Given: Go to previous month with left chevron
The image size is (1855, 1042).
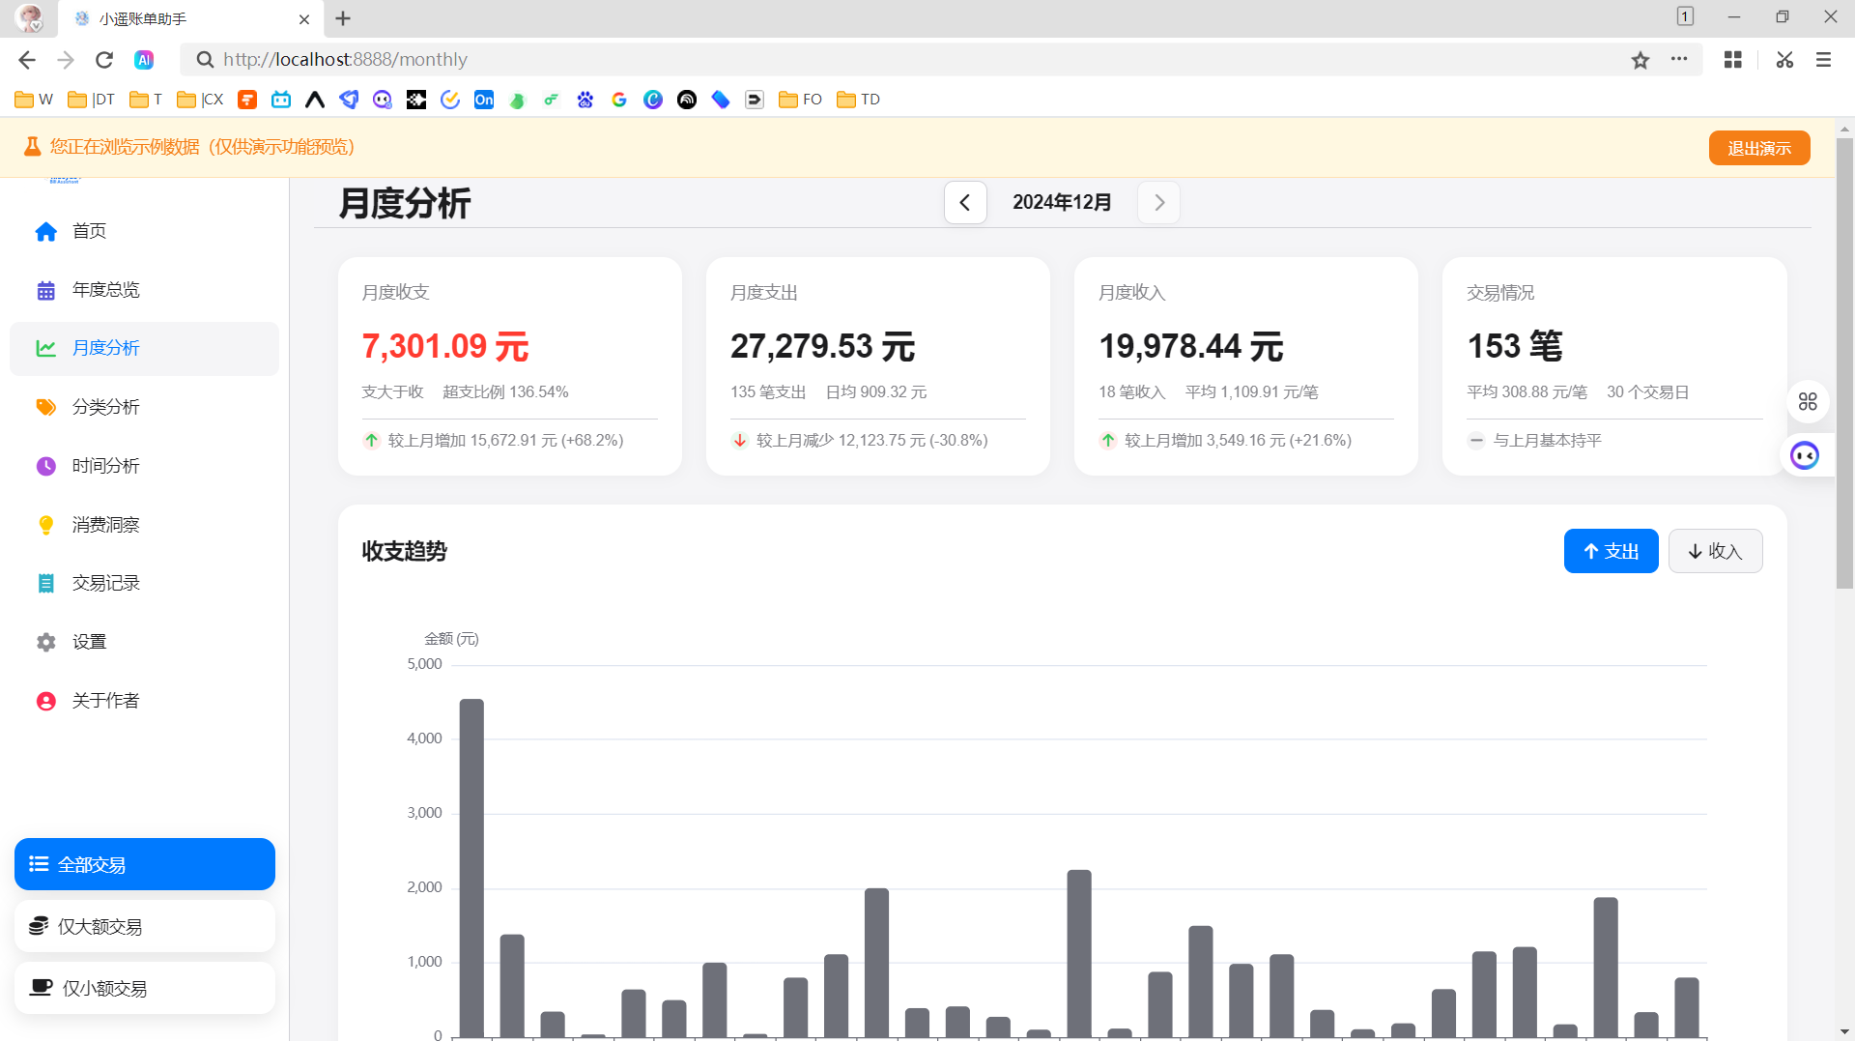Looking at the screenshot, I should (965, 202).
